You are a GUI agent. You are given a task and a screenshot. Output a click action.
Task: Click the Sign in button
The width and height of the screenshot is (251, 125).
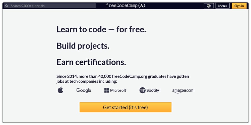[239, 6]
